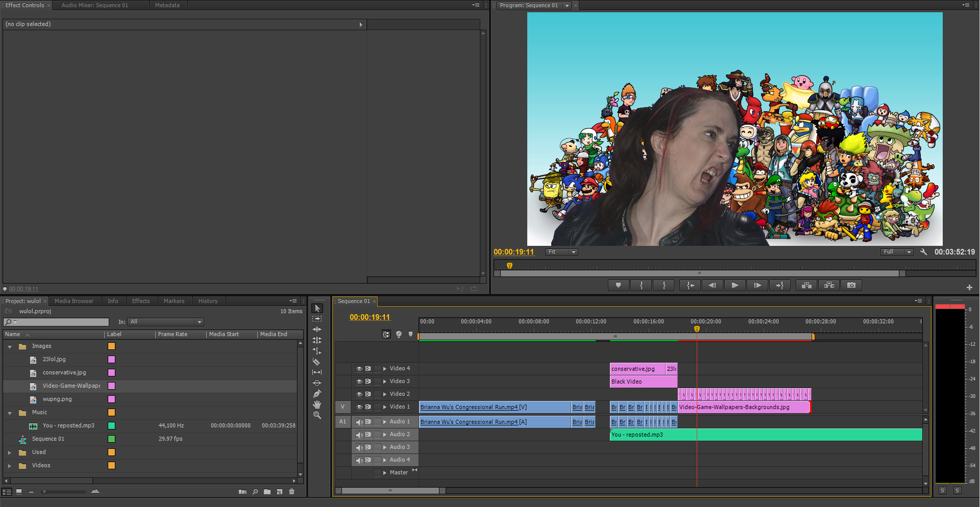Click the Project panel search field
The width and height of the screenshot is (980, 507).
pyautogui.click(x=56, y=322)
